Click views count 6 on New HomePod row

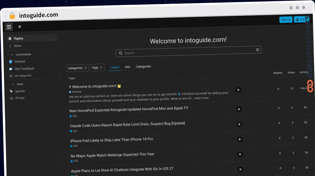292,108
